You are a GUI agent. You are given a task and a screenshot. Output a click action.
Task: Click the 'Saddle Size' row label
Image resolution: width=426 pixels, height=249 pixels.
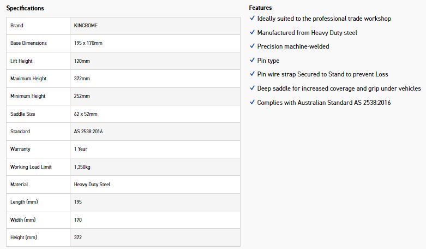[23, 114]
